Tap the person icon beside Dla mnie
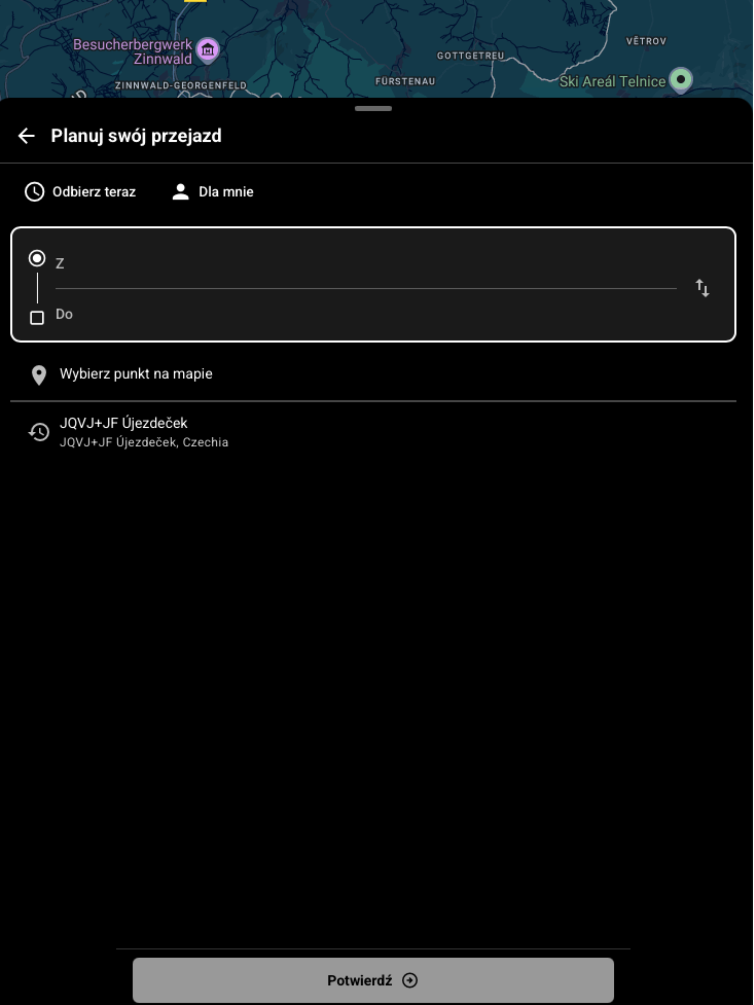754x1005 pixels. [x=180, y=192]
